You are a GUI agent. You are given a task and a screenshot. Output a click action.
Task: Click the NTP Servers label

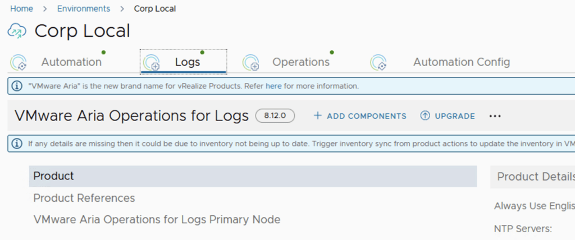523,229
